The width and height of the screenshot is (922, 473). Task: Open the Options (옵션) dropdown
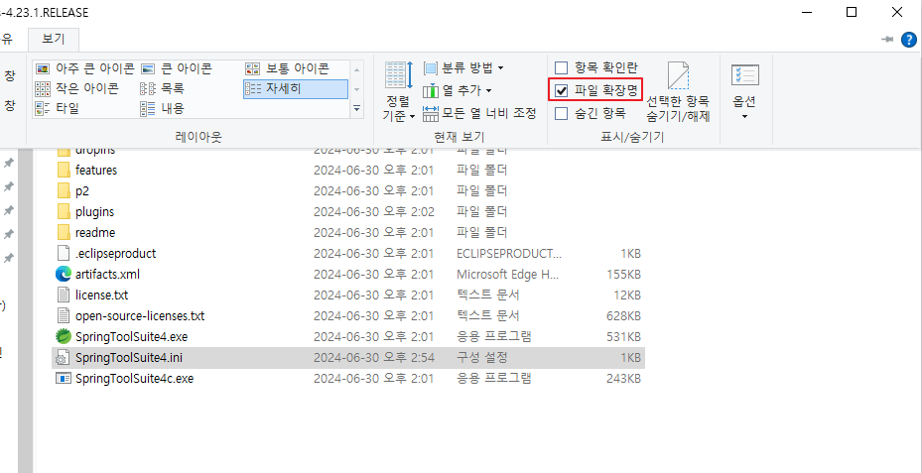coord(744,91)
